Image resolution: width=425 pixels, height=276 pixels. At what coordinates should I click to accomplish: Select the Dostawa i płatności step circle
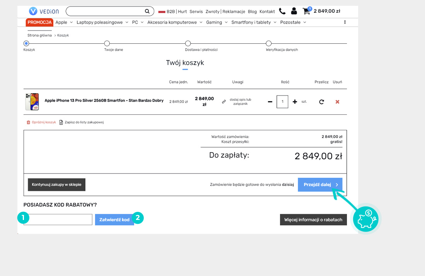[x=188, y=43]
